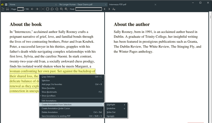Click the words 'Sally Rooney, born in 1991'
Screen dimensions: 212x123
point(133,32)
